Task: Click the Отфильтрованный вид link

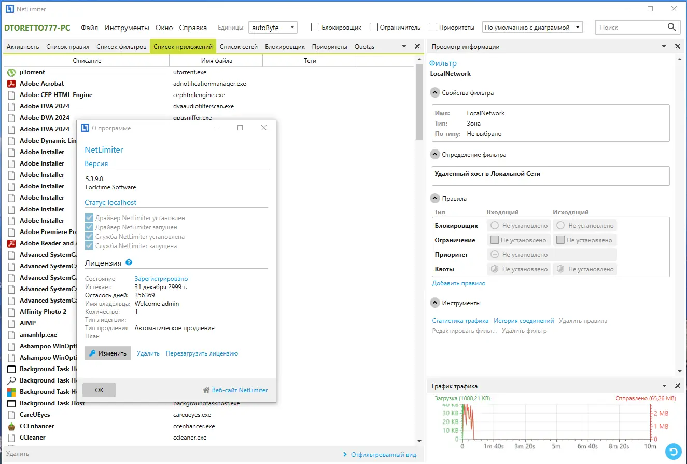Action: tap(380, 455)
